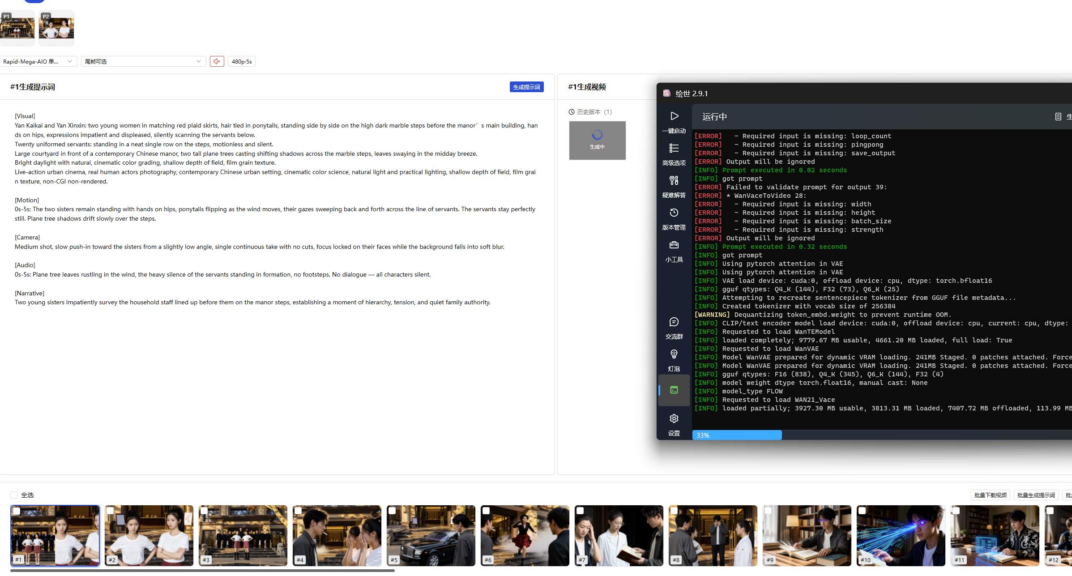Open 版本管理 in the 绘世 sidebar
Image resolution: width=1072 pixels, height=576 pixels.
click(674, 218)
